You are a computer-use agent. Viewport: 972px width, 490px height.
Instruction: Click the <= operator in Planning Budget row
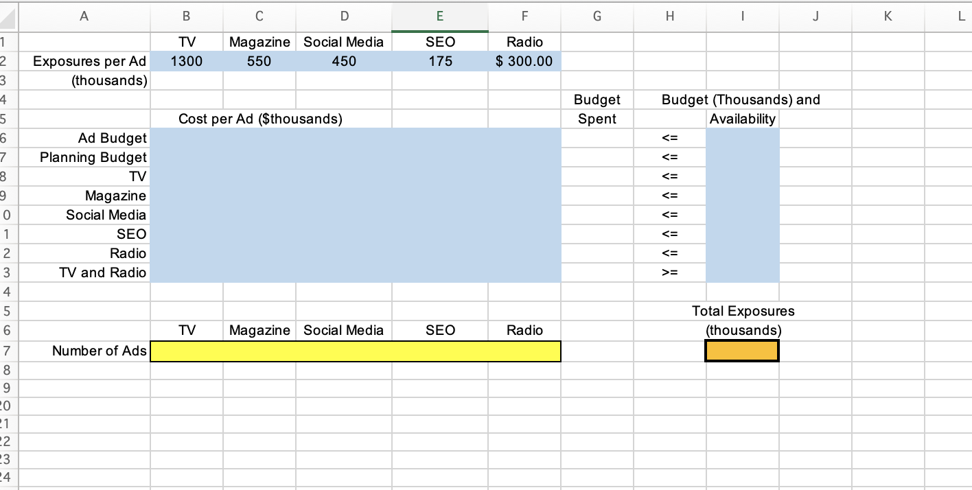[x=670, y=157]
